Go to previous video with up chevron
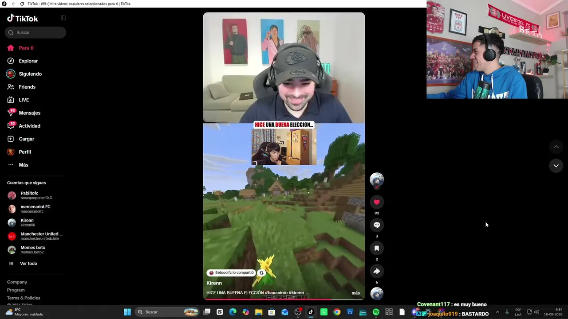 556,147
